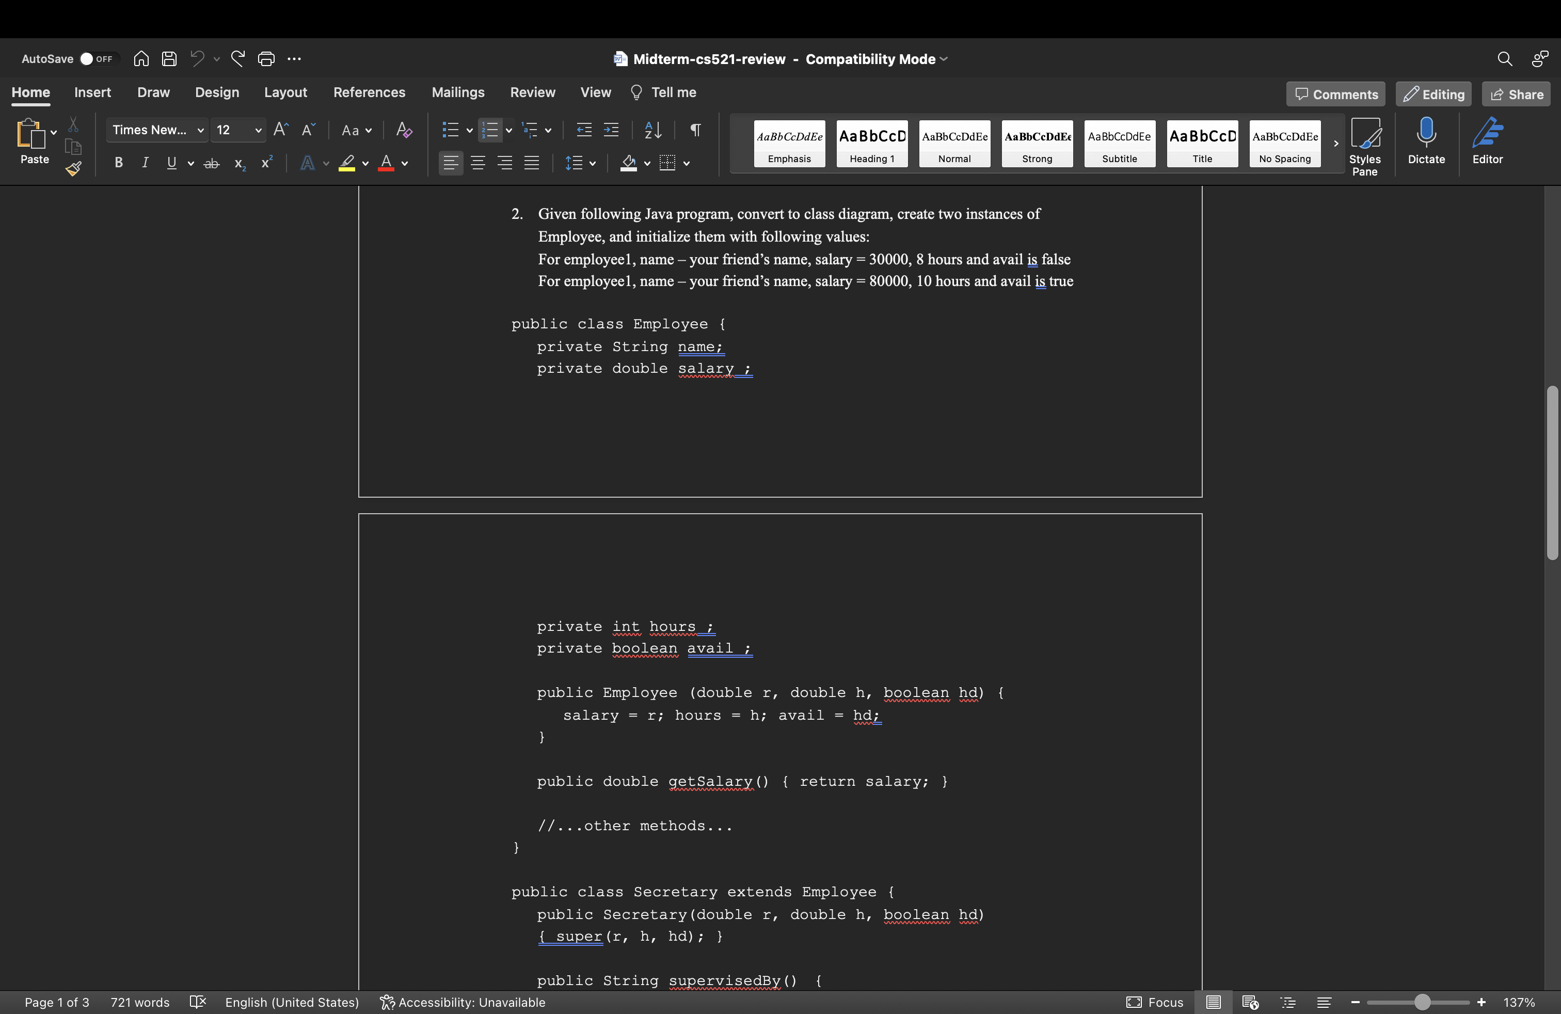
Task: Click the Clear Formatting icon
Action: pos(404,130)
